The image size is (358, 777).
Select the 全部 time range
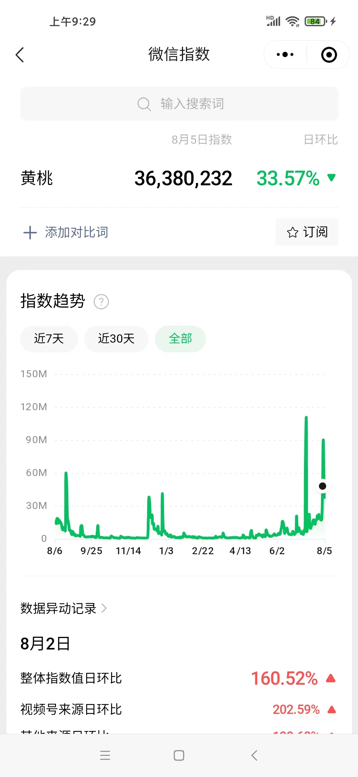click(x=180, y=339)
